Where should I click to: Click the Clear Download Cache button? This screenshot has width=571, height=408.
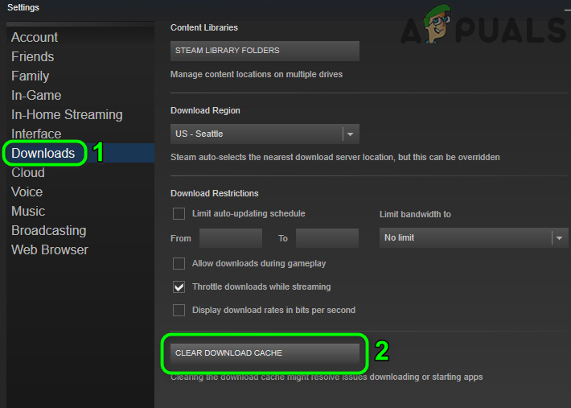click(265, 353)
